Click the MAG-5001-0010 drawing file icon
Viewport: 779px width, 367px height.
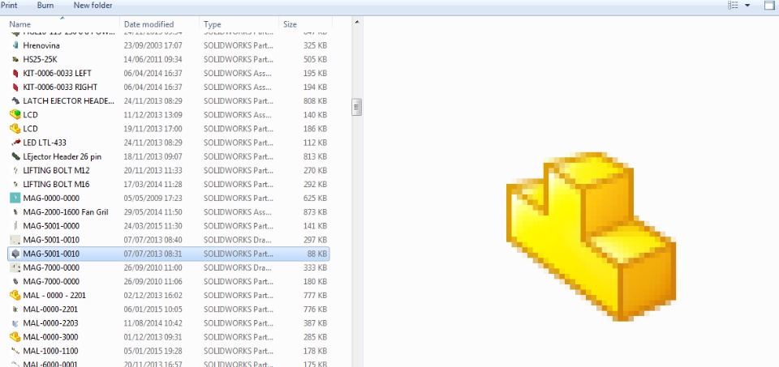pos(15,240)
